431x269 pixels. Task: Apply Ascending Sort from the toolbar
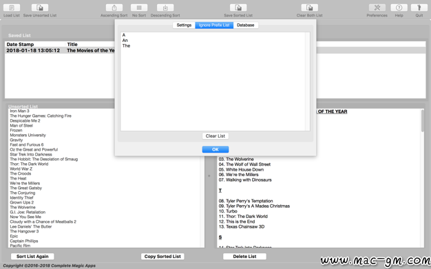coord(114,8)
